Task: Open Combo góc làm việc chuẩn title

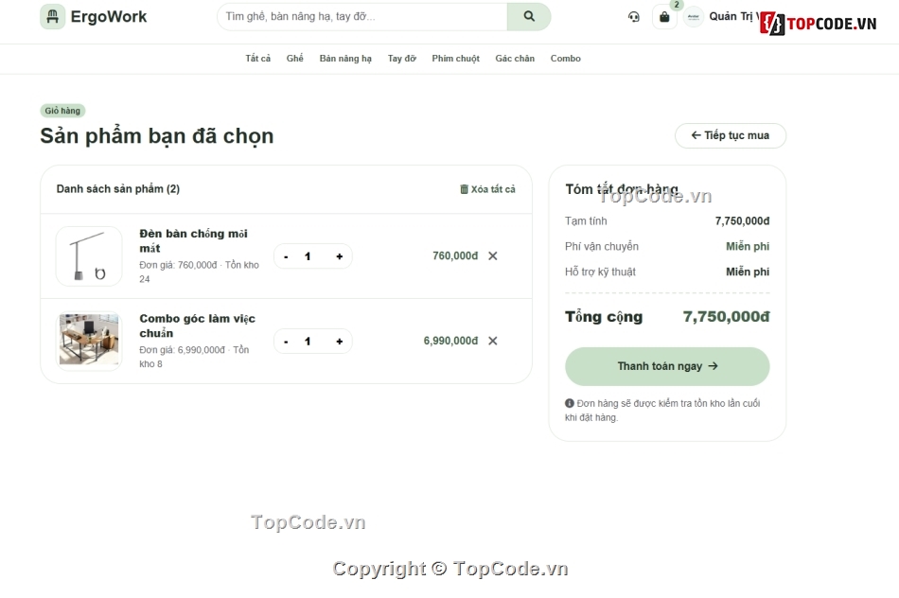Action: coord(197,325)
